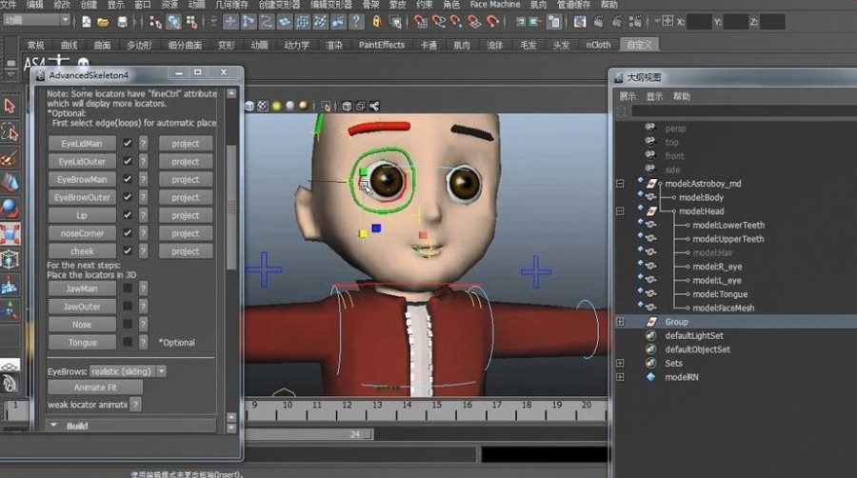Render current frame clapperboard icon
Viewport: 857px width, 478px height.
click(599, 22)
